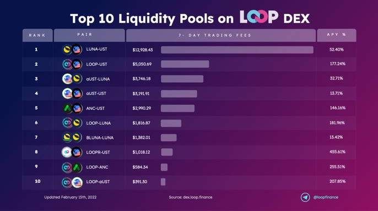The width and height of the screenshot is (378, 211).
Task: Click the LOOP-LUNA pair name
Action: click(x=98, y=123)
